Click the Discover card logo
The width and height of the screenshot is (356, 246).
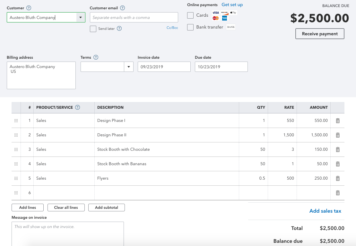point(224,13)
